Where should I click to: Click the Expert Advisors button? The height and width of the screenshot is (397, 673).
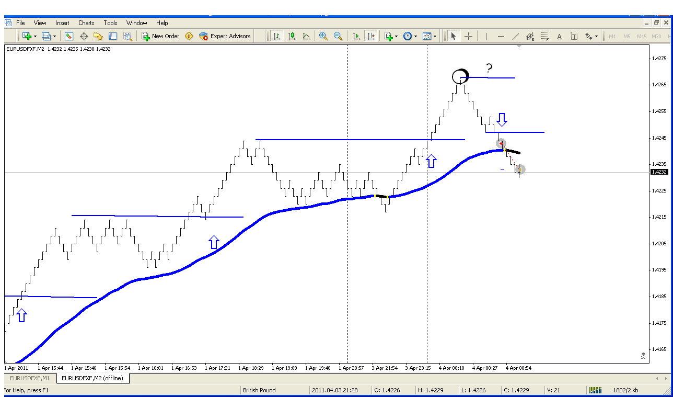(225, 36)
